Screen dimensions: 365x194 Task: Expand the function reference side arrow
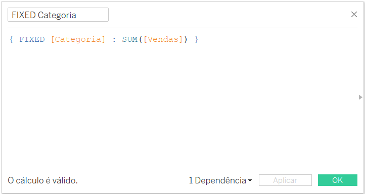[360, 97]
